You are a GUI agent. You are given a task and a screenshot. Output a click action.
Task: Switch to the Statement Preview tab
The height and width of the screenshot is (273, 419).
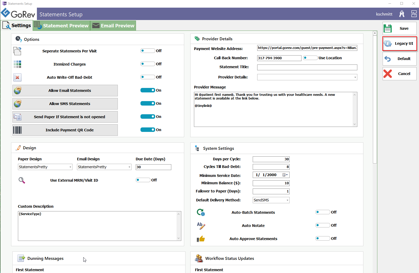62,26
